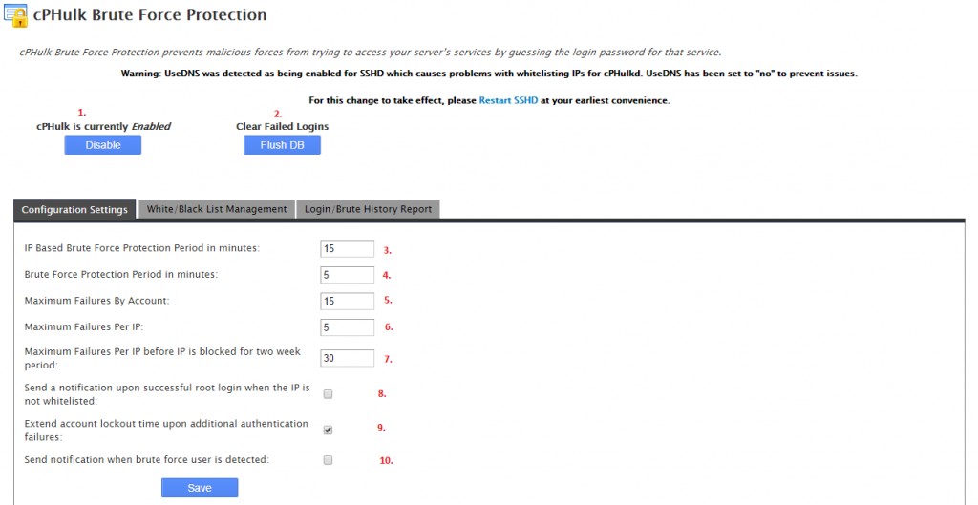978x505 pixels.
Task: Edit Maximum Failures By Account field
Action: click(348, 301)
